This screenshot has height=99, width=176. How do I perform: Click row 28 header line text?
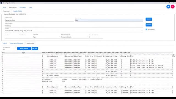[x=108, y=56]
